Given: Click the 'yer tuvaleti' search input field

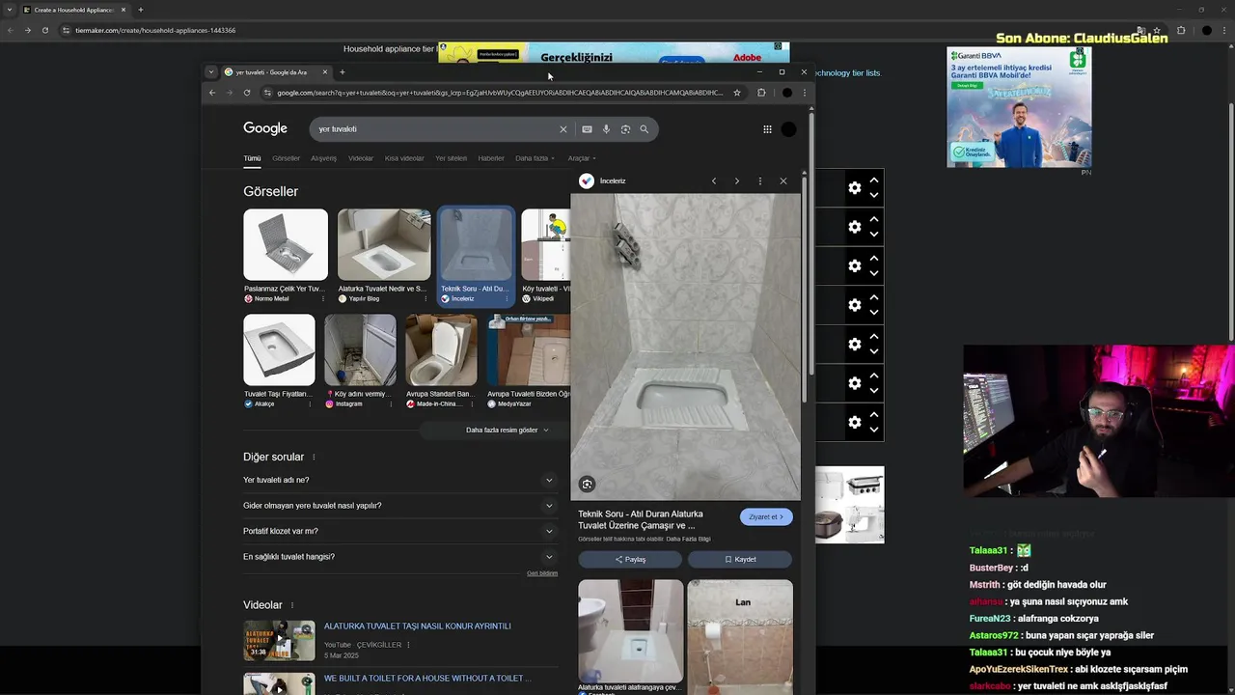Looking at the screenshot, I should click(434, 129).
